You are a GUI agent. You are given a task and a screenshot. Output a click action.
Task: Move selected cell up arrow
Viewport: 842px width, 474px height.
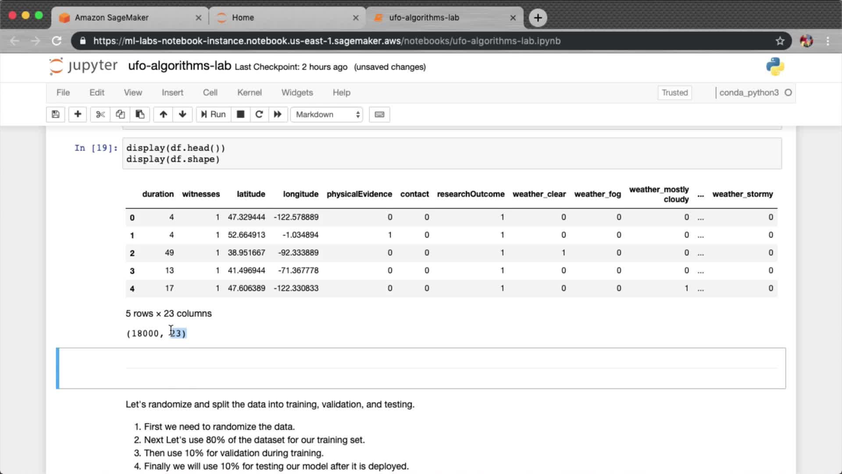point(163,115)
